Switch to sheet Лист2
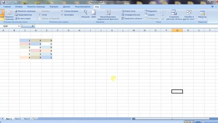 [x=18, y=119]
